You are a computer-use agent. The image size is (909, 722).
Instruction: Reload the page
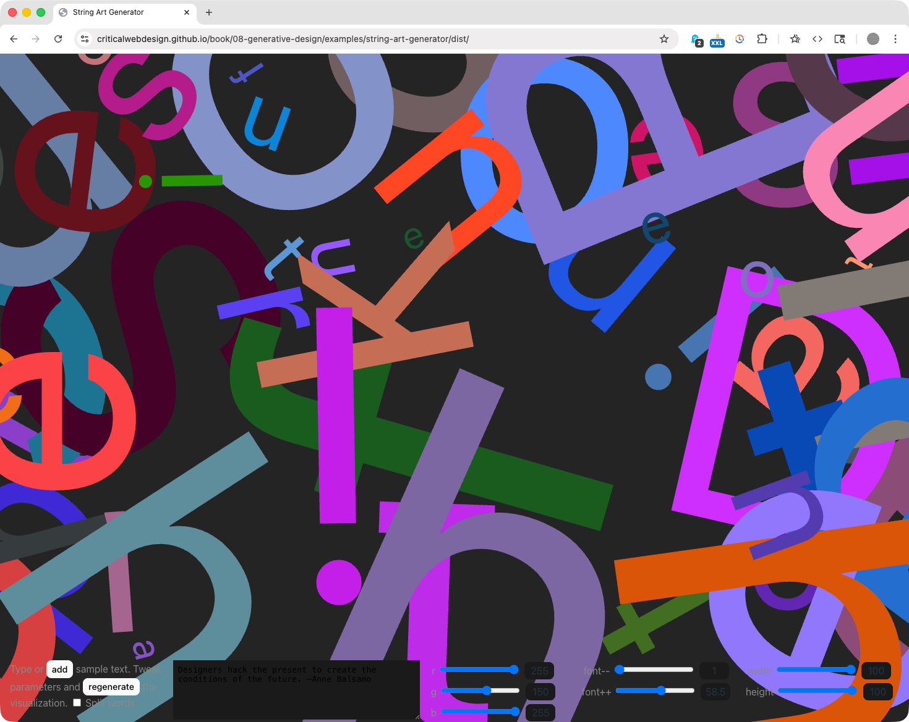(58, 39)
